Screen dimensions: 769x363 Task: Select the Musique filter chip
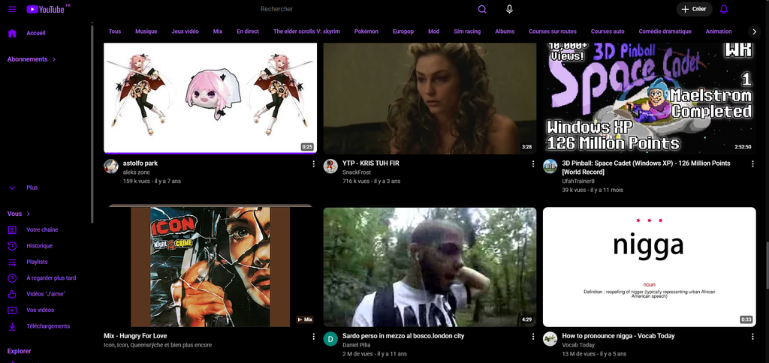point(146,31)
